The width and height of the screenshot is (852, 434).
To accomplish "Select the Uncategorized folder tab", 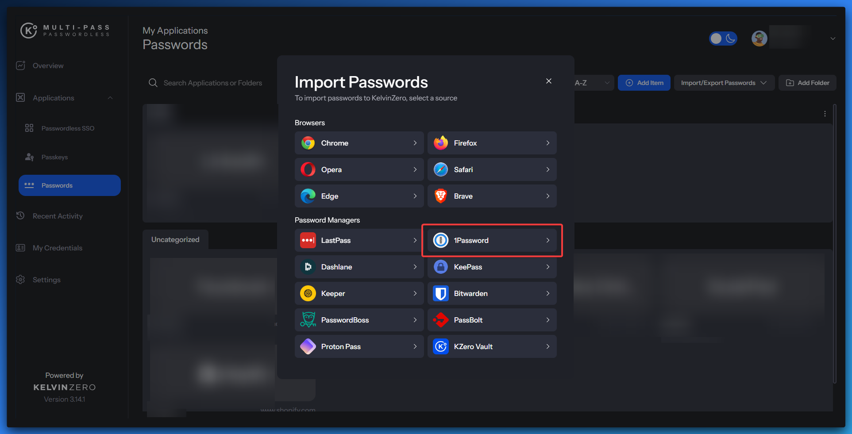I will click(x=175, y=239).
